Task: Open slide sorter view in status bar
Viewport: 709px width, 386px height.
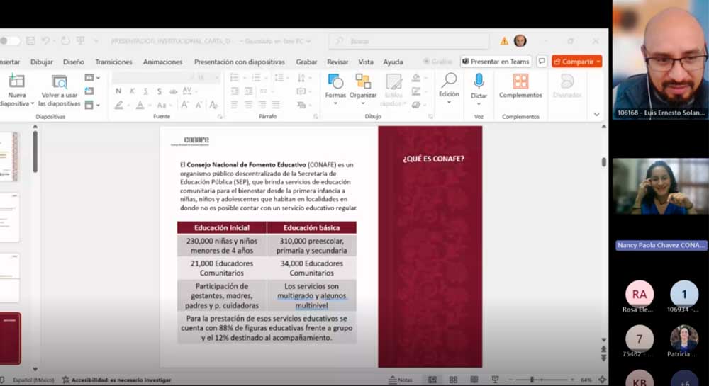Action: click(453, 380)
